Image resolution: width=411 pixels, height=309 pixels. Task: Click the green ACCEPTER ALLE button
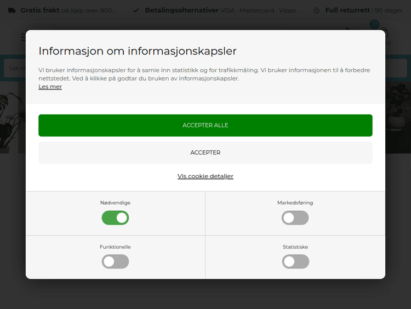pyautogui.click(x=205, y=125)
